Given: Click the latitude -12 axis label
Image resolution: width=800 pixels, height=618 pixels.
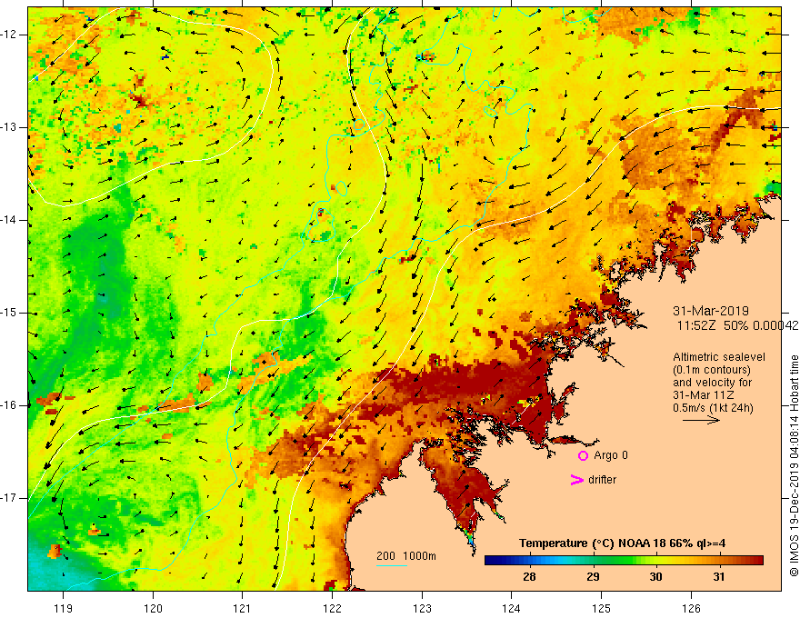Looking at the screenshot, I should click(x=9, y=35).
